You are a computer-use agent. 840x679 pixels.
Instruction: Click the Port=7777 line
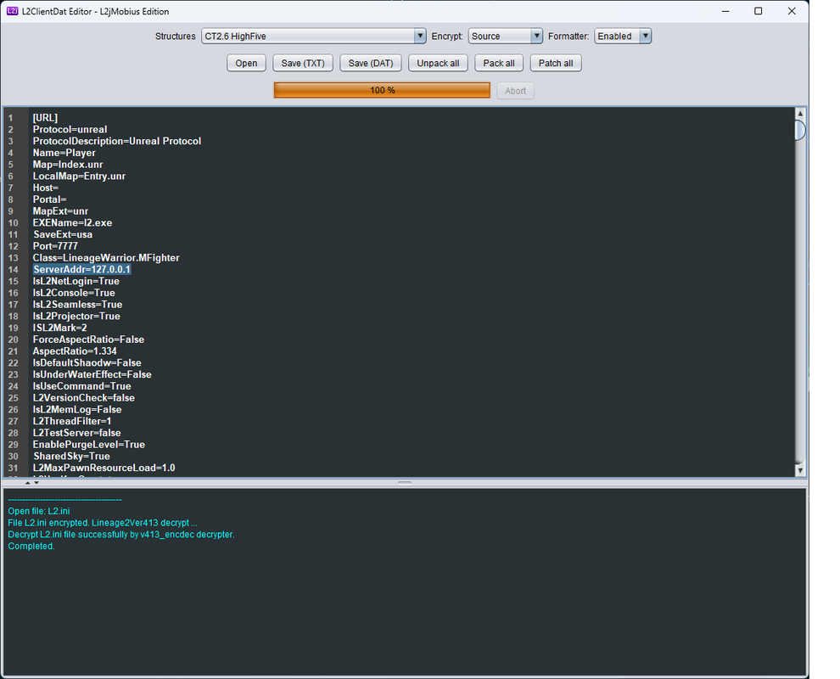pos(55,246)
